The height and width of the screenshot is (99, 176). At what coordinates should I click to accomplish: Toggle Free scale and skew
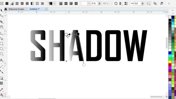148,4
